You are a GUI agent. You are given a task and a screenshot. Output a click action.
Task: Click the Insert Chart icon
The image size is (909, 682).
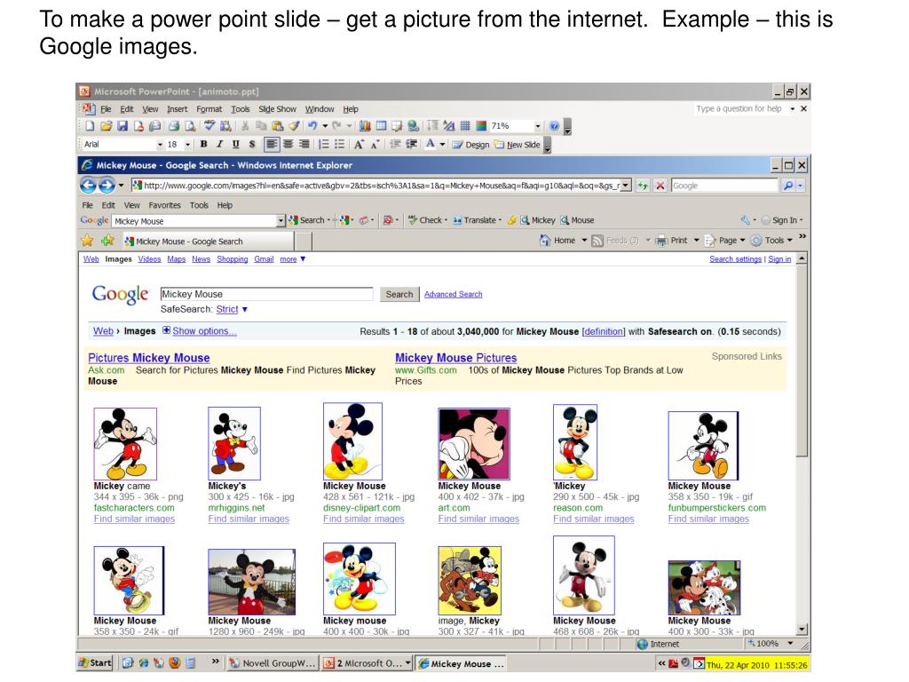365,125
